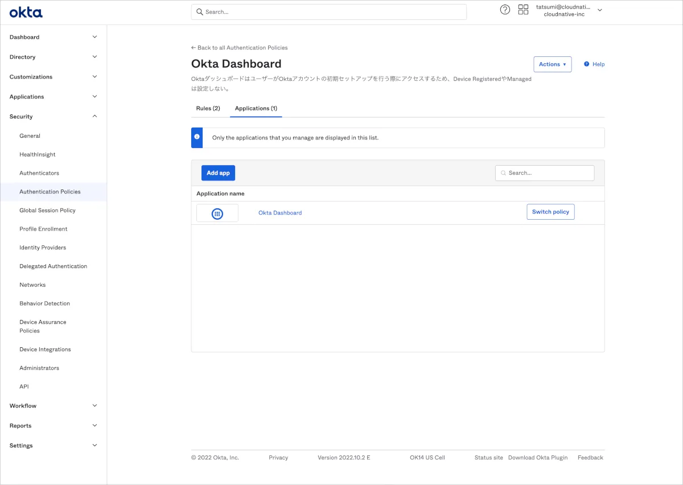Screen dimensions: 683x485
Task: Open the apps grid icon
Action: tap(523, 10)
